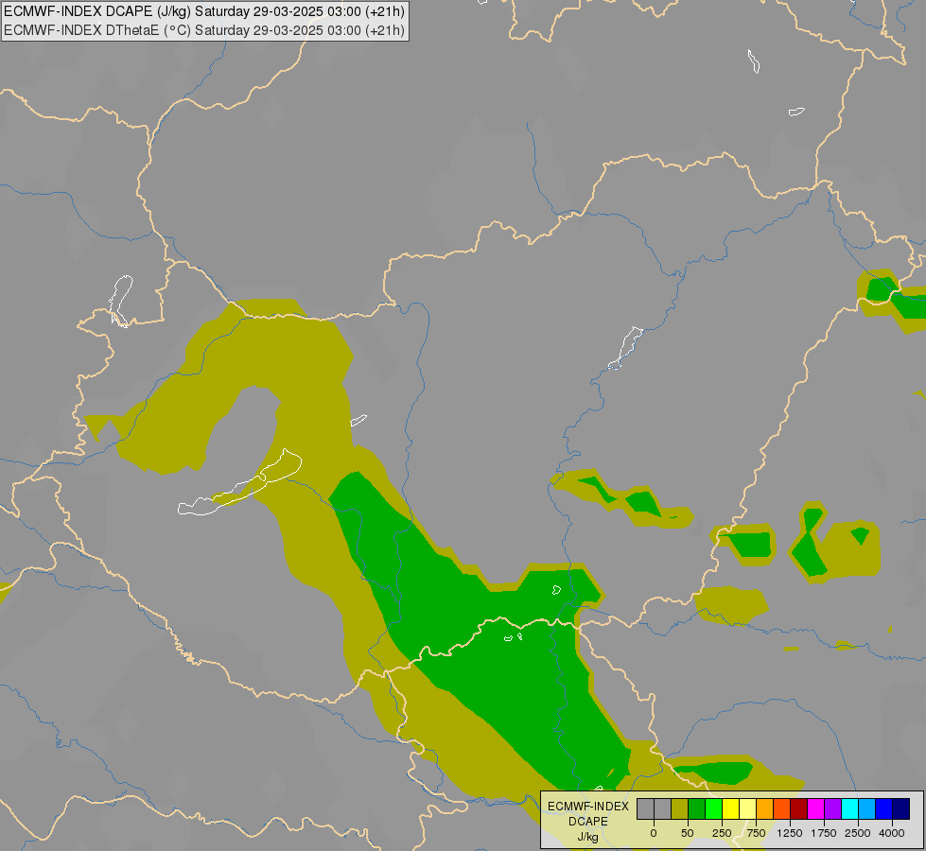Click the ECMWF-INDEX text in the legend box

588,807
